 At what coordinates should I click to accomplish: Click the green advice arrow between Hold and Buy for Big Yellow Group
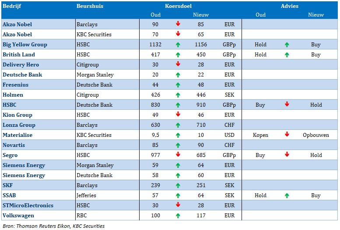pos(287,45)
